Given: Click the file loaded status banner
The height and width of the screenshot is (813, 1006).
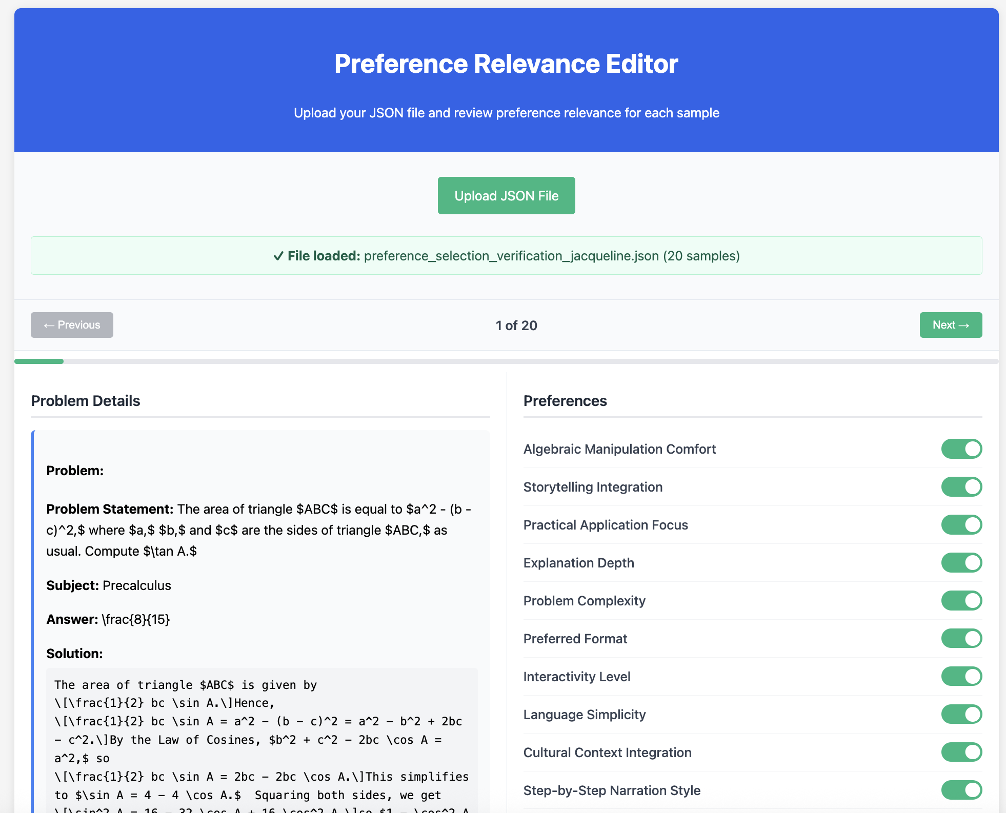Looking at the screenshot, I should pyautogui.click(x=506, y=256).
